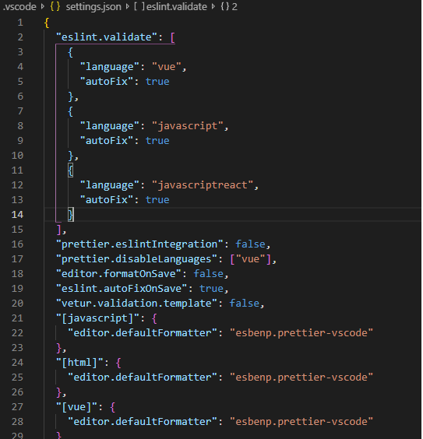
Task: Click the root opening brace on line 1
Action: point(47,23)
